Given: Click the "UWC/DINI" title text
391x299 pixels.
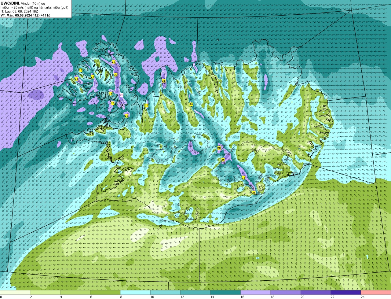Looking at the screenshot, I should [x=10, y=3].
